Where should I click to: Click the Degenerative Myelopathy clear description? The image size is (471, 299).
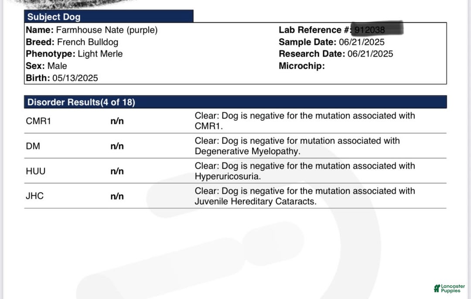(x=297, y=146)
